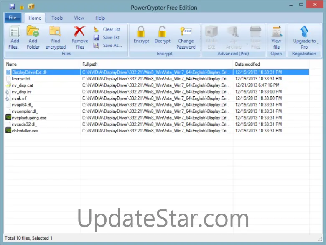Click the 'Total 10 files, Selected 1' status text
This screenshot has width=326, height=245.
[x=28, y=238]
